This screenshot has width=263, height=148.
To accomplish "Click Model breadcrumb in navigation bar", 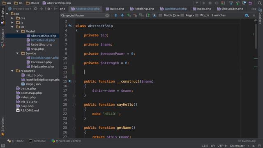I will pyautogui.click(x=32, y=3).
